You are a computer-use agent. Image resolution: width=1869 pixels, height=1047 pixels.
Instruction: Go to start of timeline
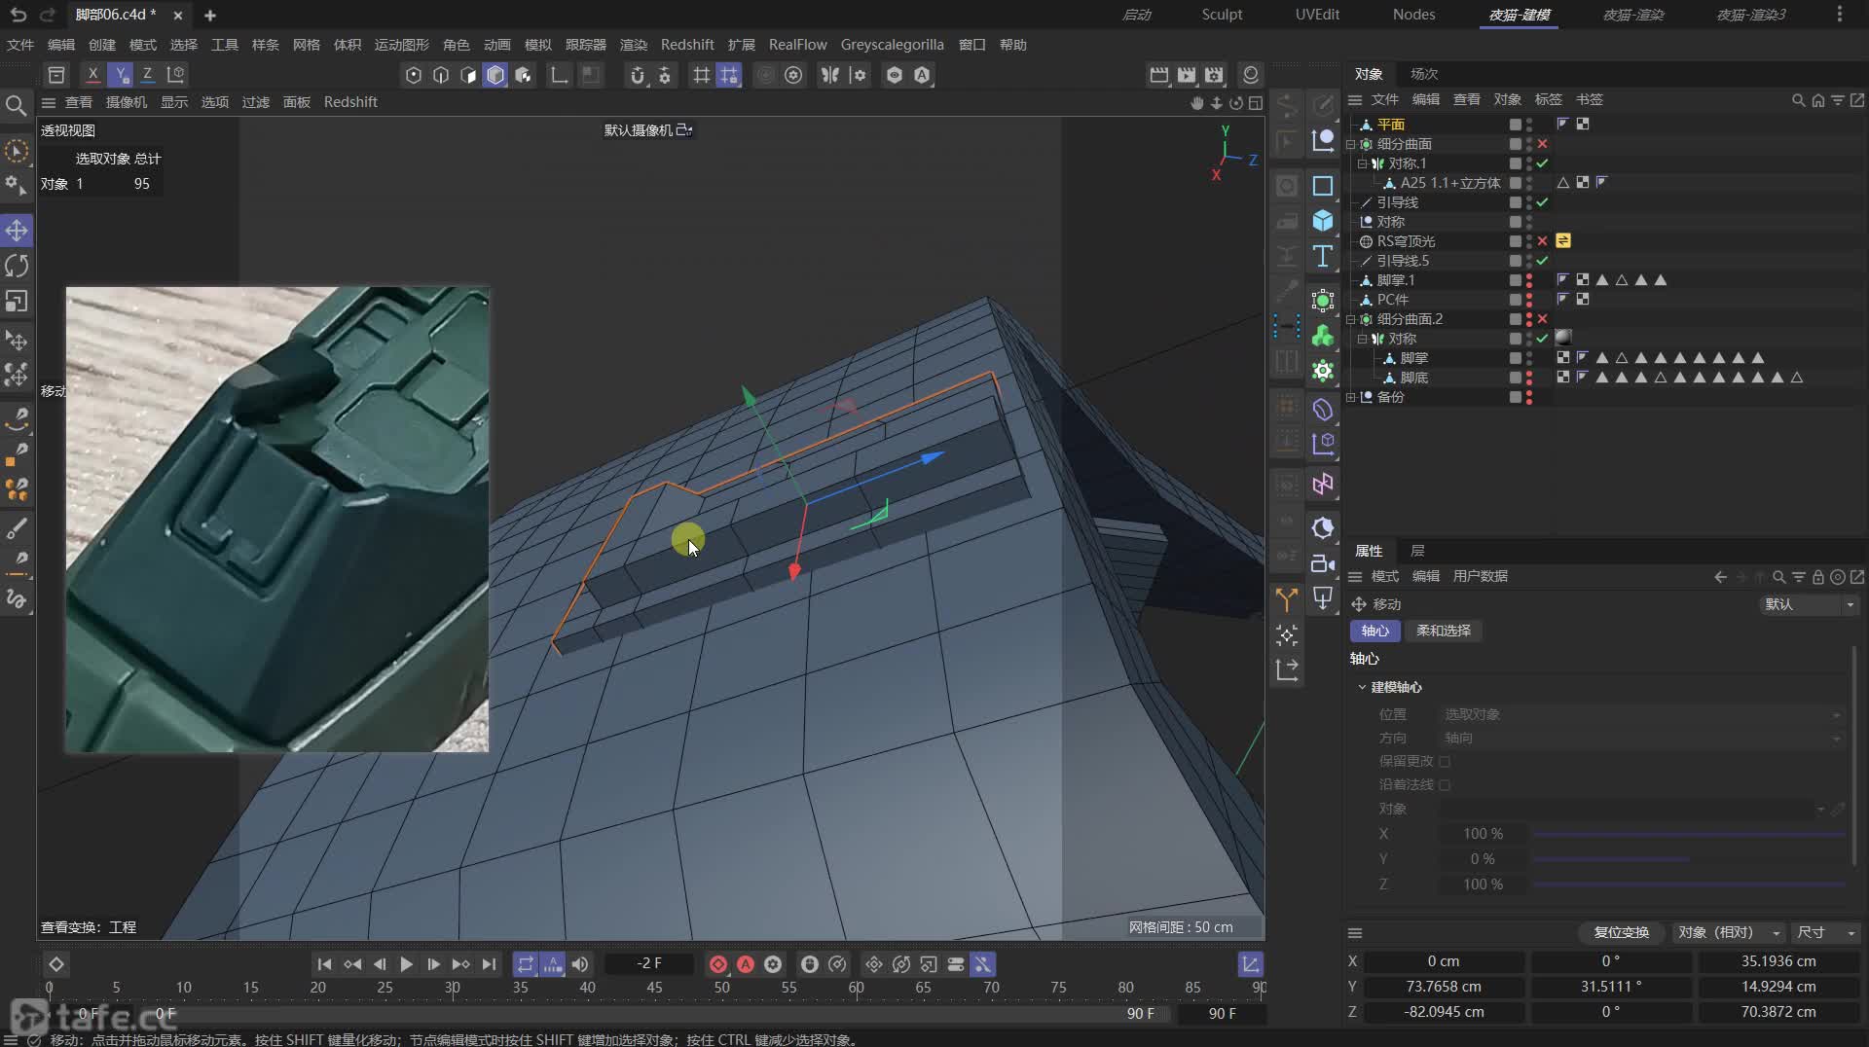tap(324, 964)
